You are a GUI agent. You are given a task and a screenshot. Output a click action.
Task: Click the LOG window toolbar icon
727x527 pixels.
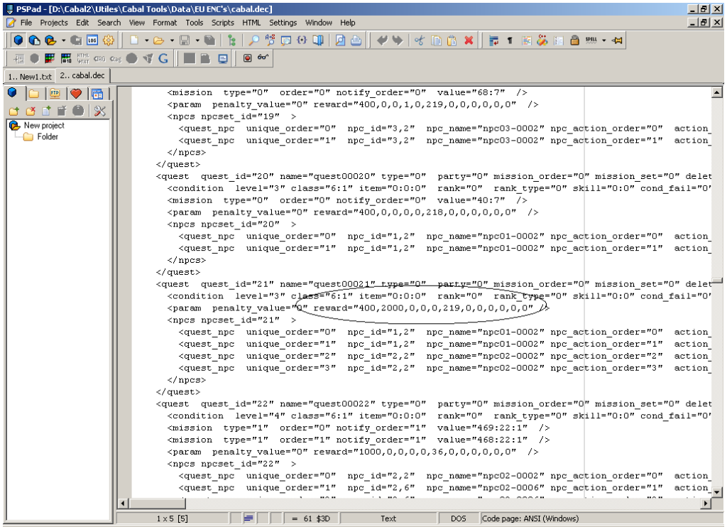(x=92, y=40)
